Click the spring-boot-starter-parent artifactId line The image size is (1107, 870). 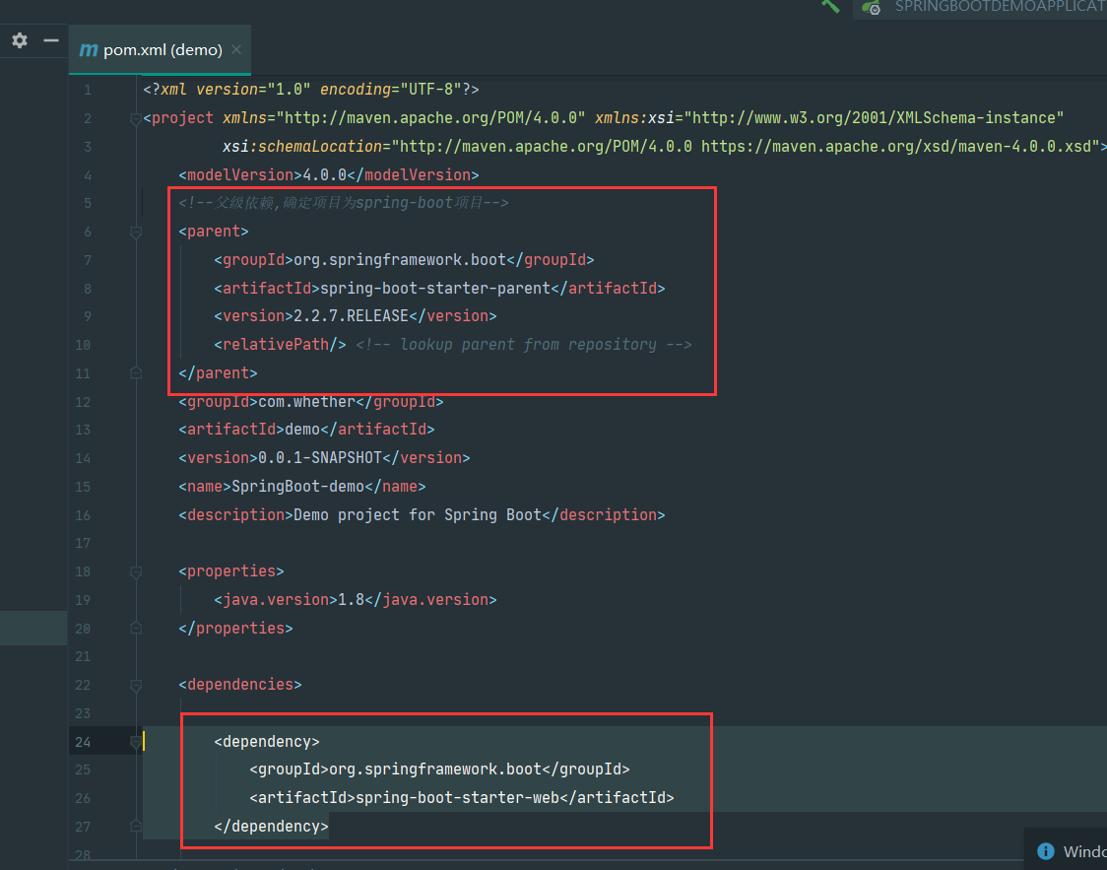439,288
